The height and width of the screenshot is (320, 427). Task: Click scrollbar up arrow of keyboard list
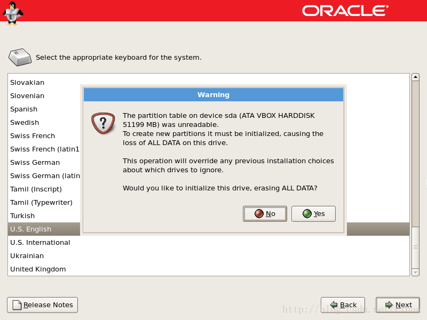[x=415, y=77]
